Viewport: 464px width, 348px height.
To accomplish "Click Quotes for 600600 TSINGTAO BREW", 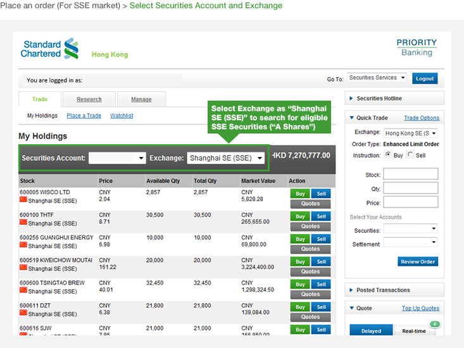I will point(310,294).
